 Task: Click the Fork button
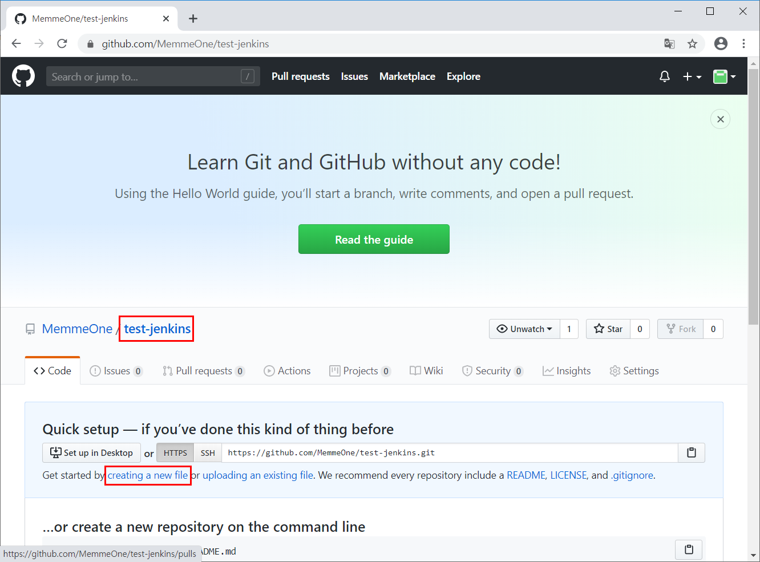tap(681, 329)
